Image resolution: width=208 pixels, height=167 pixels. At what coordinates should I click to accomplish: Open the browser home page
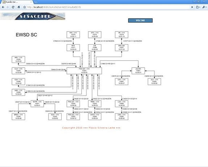tap(19, 7)
